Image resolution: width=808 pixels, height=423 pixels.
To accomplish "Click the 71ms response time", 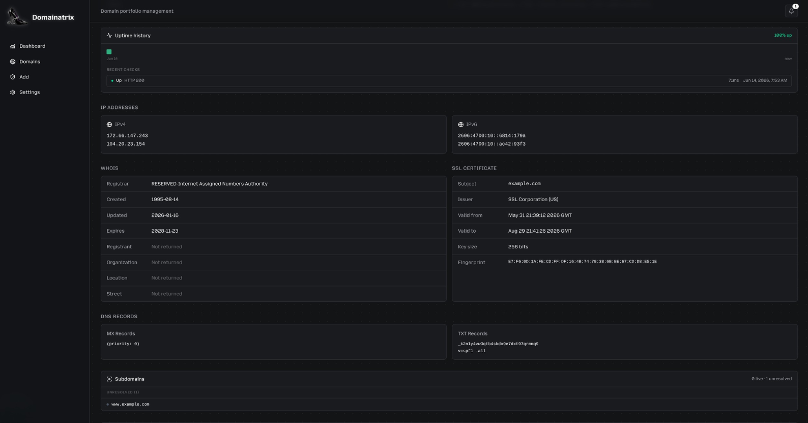I will tap(733, 80).
